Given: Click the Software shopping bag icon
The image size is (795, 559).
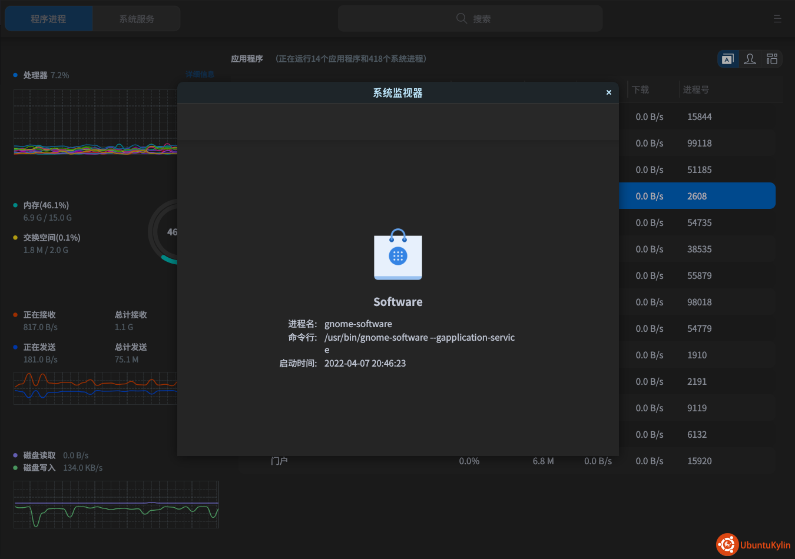Looking at the screenshot, I should coord(398,255).
